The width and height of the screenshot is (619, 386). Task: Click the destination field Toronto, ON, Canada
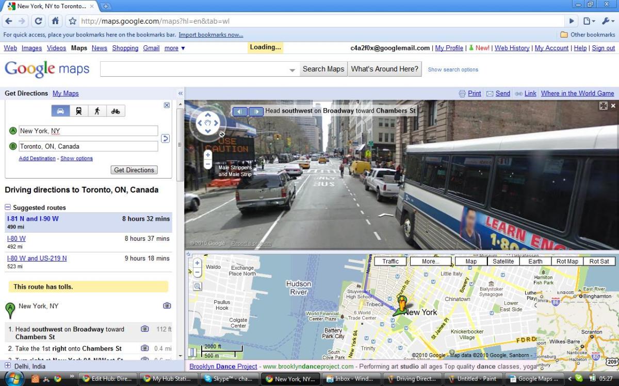click(x=88, y=147)
